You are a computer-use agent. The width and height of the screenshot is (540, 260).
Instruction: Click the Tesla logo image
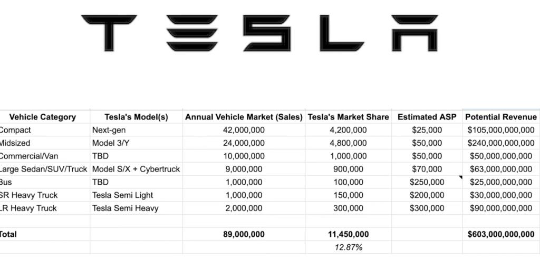pos(259,33)
